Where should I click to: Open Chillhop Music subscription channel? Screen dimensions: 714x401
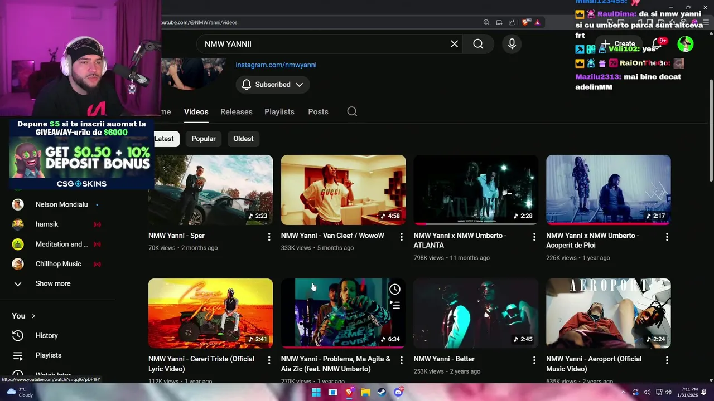[58, 263]
